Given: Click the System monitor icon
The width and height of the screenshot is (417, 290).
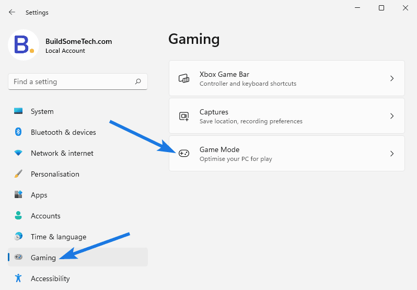Looking at the screenshot, I should pyautogui.click(x=18, y=111).
